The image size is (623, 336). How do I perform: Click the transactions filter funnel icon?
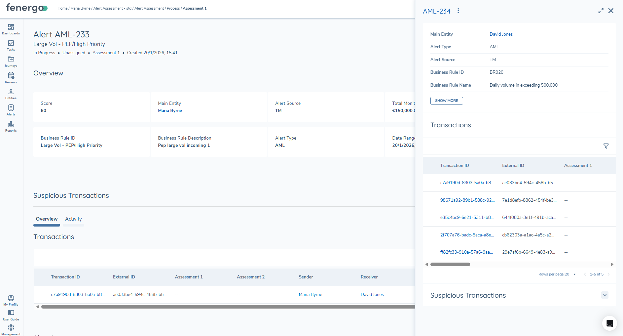pos(606,146)
